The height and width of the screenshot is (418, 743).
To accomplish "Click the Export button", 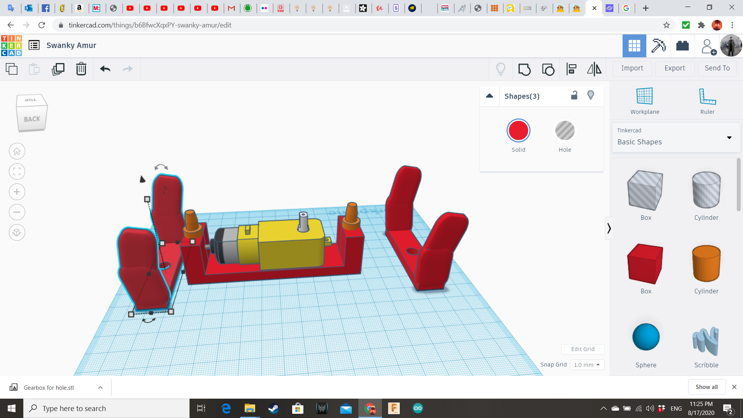I will [x=674, y=68].
